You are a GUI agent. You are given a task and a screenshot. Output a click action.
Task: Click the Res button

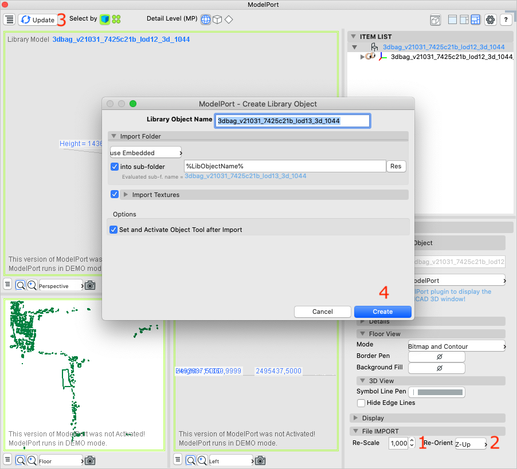tap(395, 166)
